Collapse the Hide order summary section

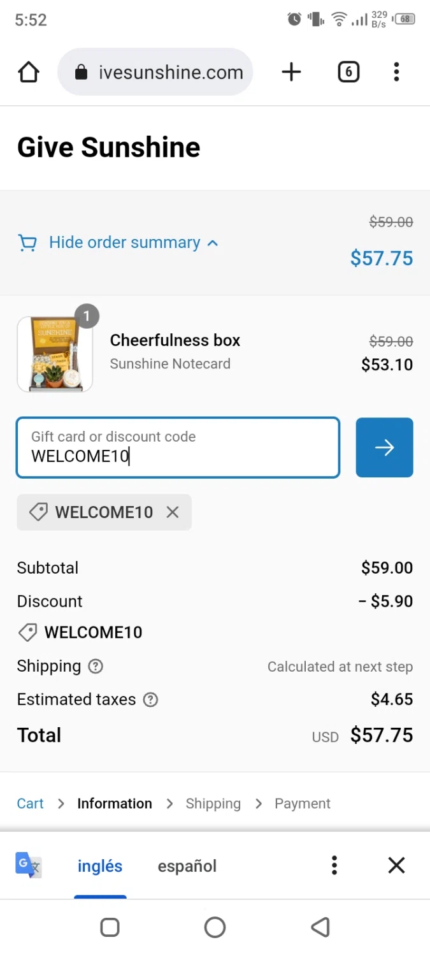[x=125, y=243]
